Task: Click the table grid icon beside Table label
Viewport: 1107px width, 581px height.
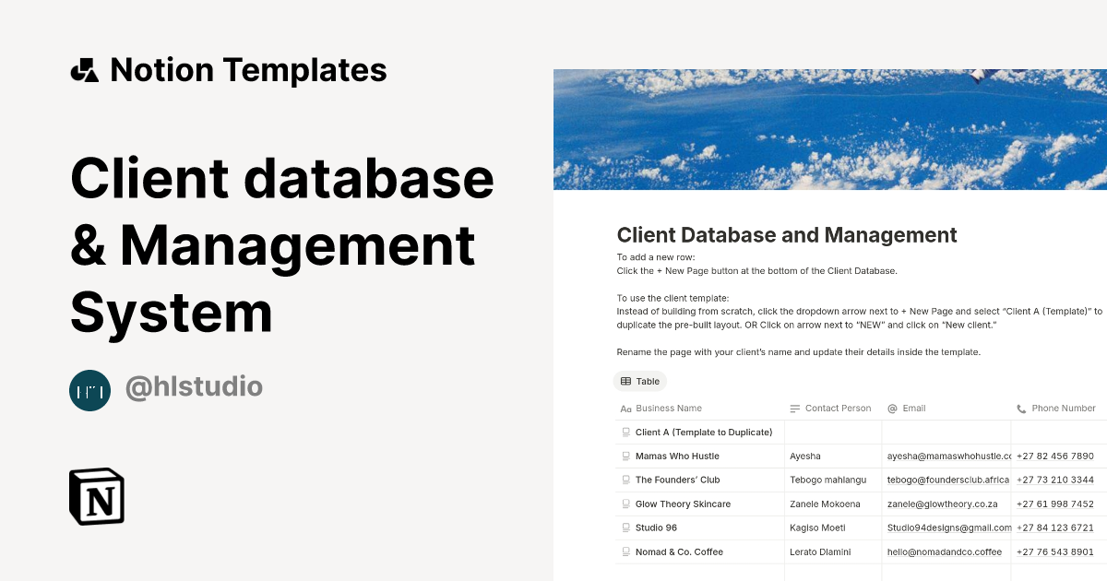Action: (625, 381)
